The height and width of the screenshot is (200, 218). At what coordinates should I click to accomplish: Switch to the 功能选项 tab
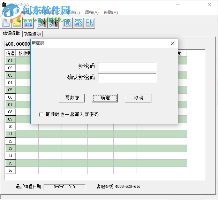[x=32, y=34]
